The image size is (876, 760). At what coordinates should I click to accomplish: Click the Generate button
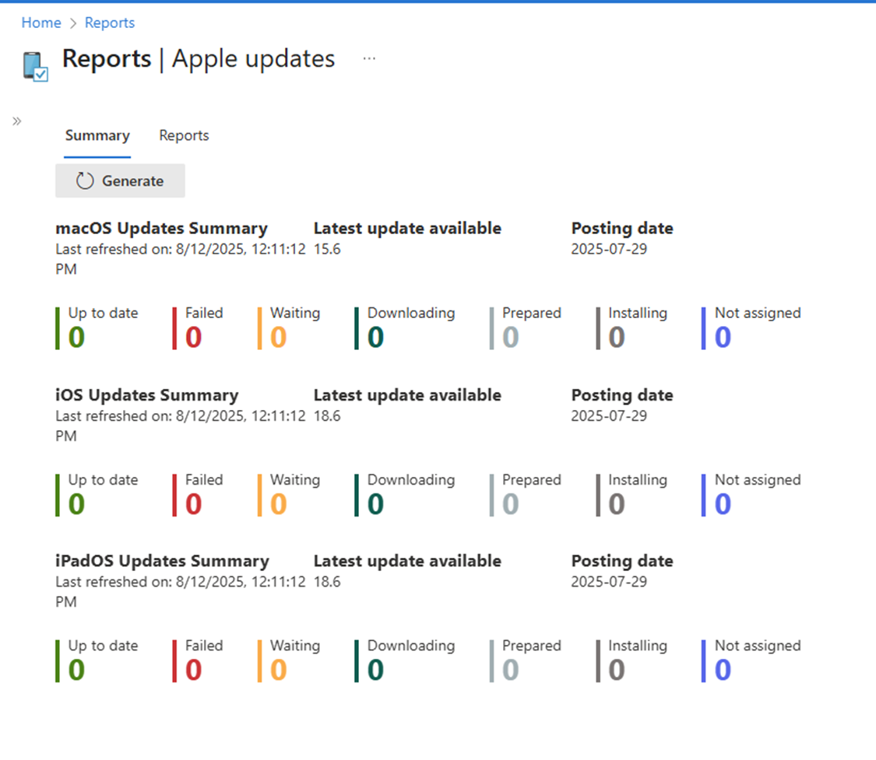pyautogui.click(x=120, y=180)
